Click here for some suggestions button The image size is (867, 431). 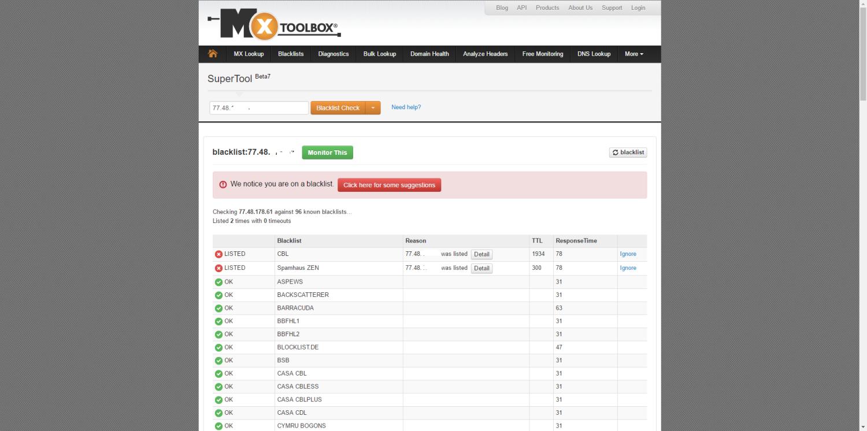389,185
